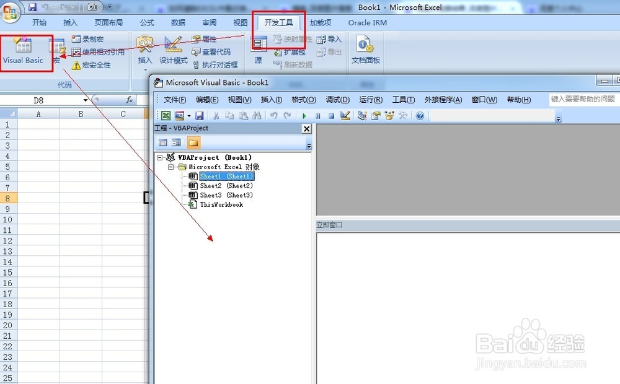Open 格式(O) menu in VBA editor
This screenshot has width=620, height=384.
[x=304, y=100]
